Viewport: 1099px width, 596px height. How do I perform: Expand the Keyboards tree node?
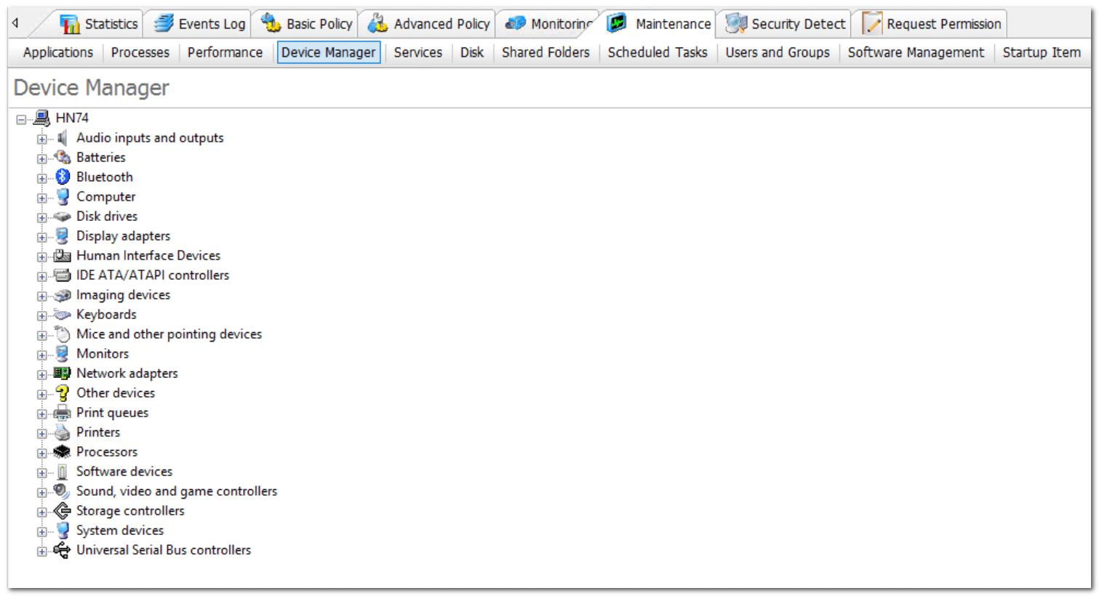point(42,315)
